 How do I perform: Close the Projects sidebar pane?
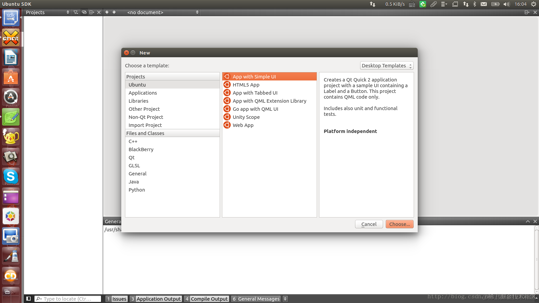click(x=99, y=12)
